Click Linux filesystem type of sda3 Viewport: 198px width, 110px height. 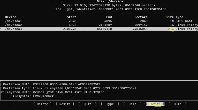pos(187,29)
